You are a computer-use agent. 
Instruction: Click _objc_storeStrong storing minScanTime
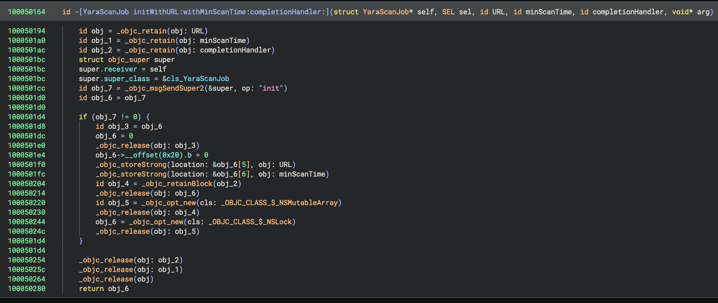[x=131, y=174]
